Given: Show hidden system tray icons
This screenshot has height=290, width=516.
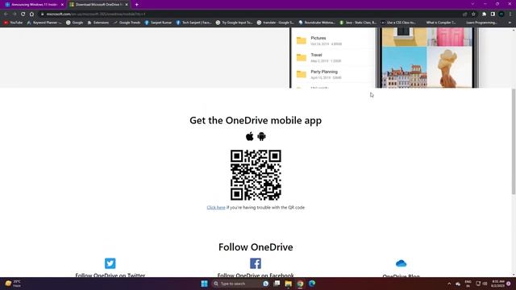Looking at the screenshot, I should click(449, 284).
